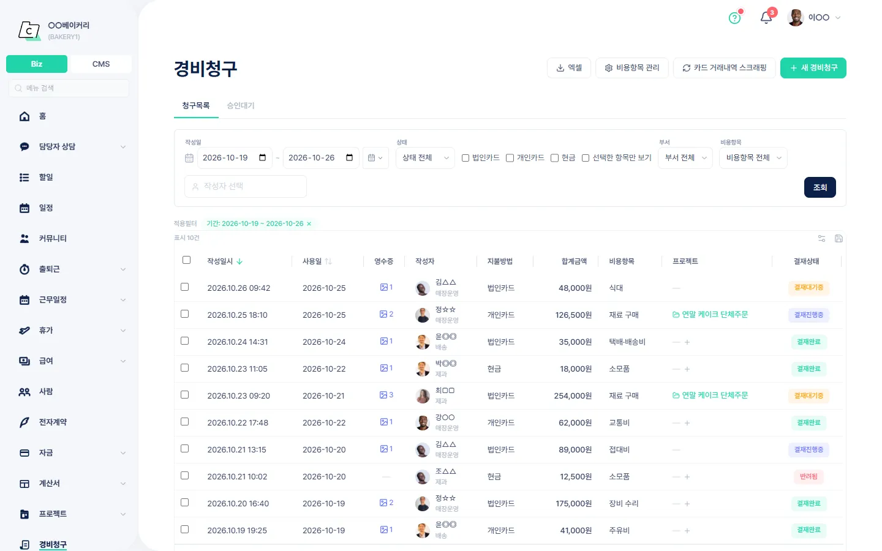The image size is (882, 551).
Task: Open the 상태 전체 dropdown
Action: click(425, 158)
